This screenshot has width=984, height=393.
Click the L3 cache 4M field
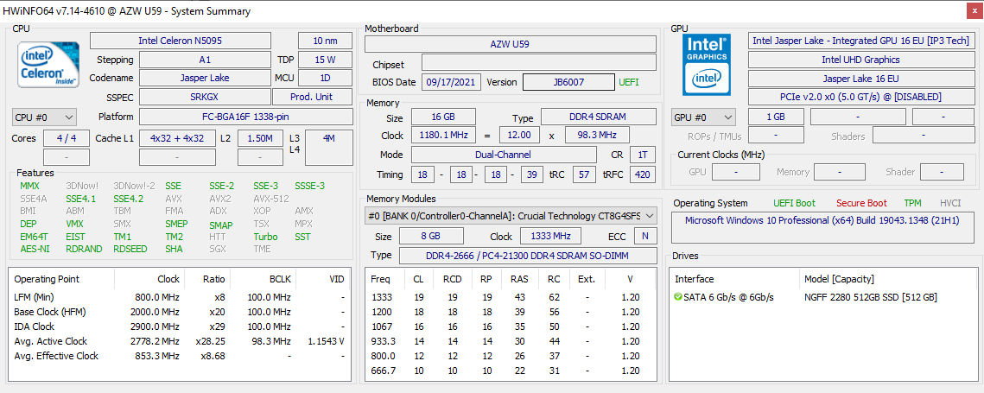(x=329, y=148)
